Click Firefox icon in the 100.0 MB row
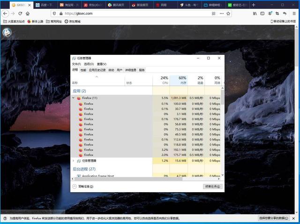300x224 pixels. point(81,104)
